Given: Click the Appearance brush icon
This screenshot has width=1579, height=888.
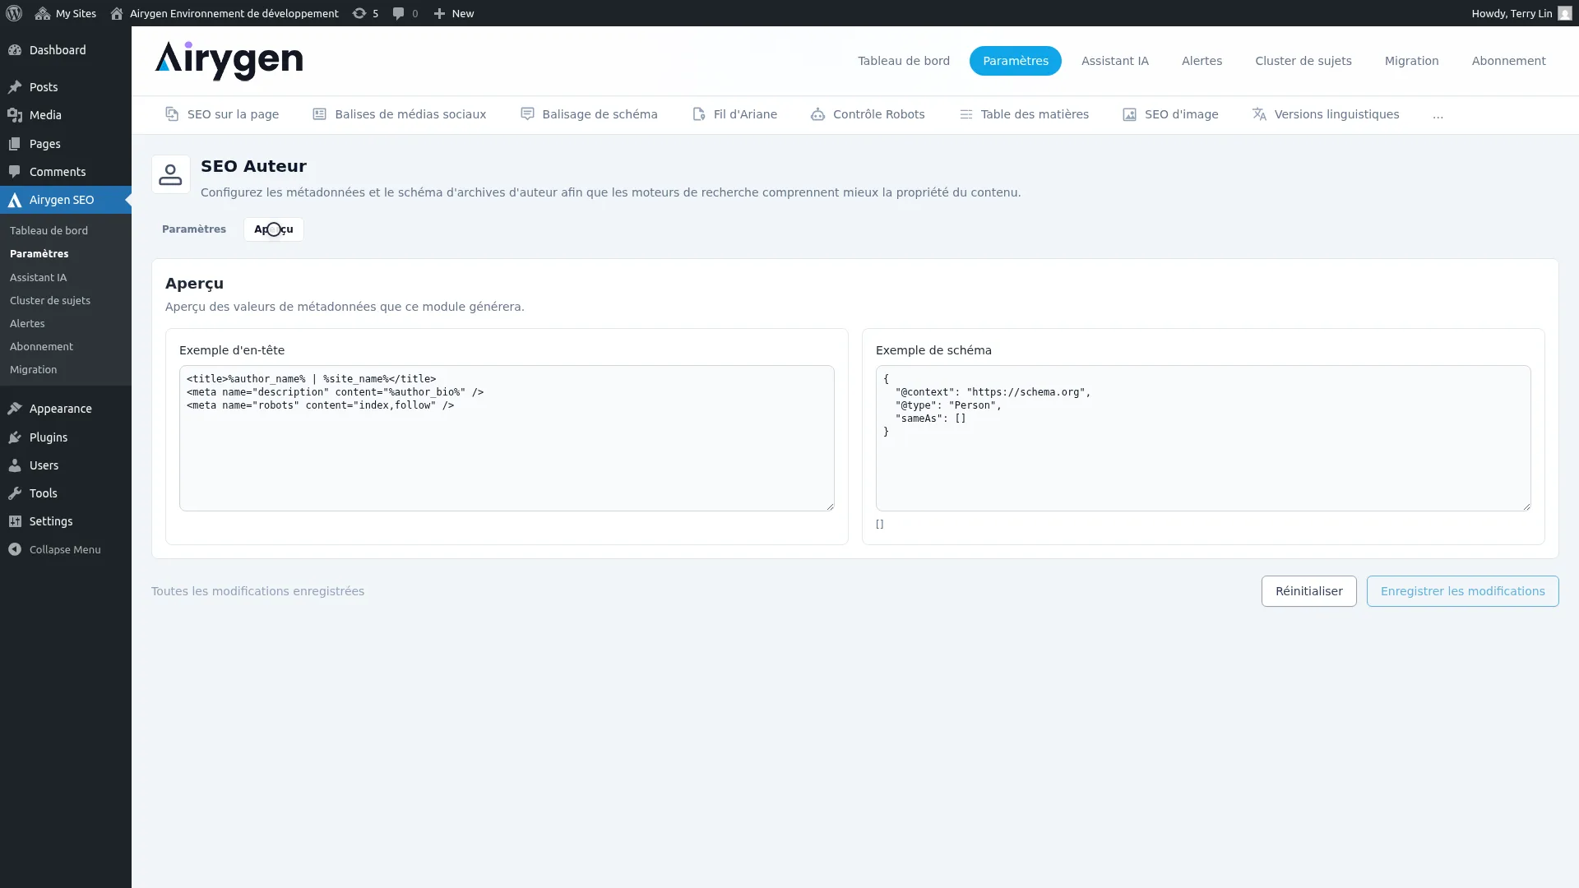Looking at the screenshot, I should (15, 409).
